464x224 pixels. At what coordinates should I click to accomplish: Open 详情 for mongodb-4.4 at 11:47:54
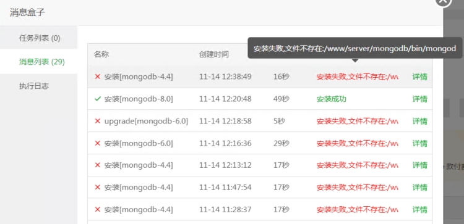pyautogui.click(x=419, y=188)
